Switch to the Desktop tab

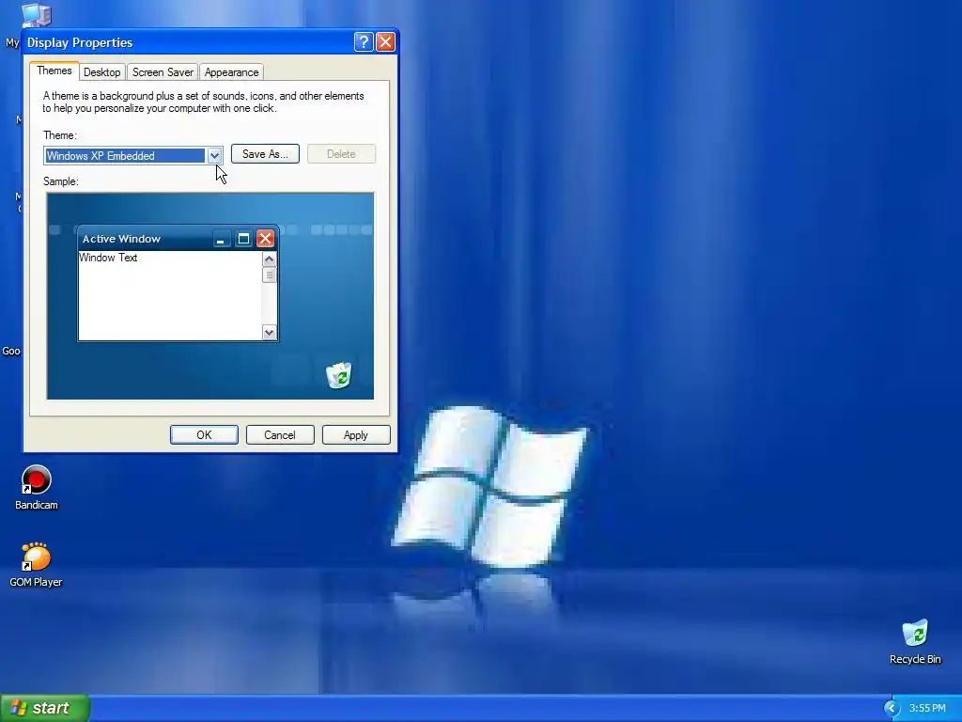pos(101,72)
